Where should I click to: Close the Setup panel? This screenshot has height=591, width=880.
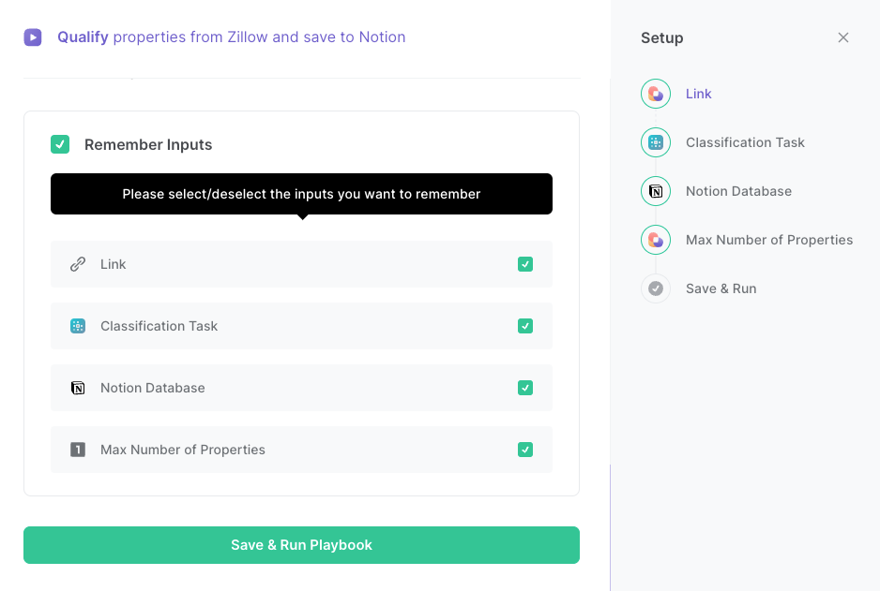pos(843,37)
